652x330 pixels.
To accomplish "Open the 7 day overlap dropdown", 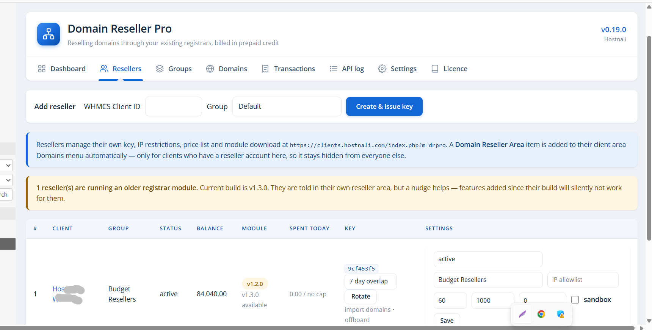I will tap(371, 282).
